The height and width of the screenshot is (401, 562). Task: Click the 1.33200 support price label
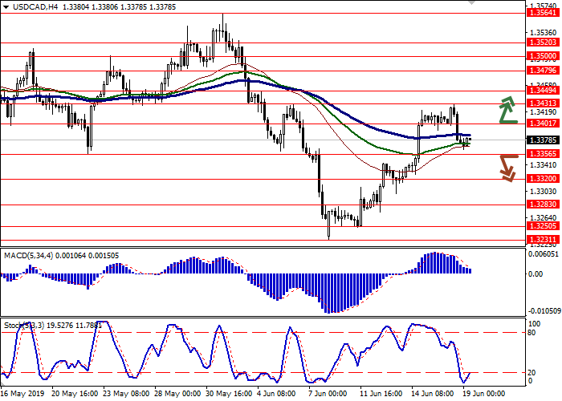point(539,179)
